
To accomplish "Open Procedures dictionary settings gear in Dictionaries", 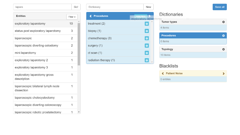I will click(223, 35).
